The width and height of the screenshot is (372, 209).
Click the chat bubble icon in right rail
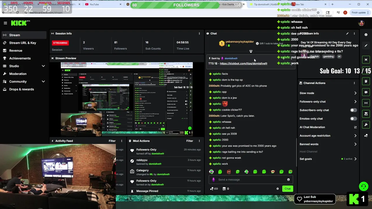(x=366, y=92)
